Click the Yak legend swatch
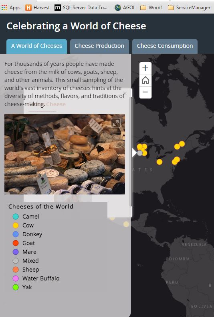 click(x=16, y=287)
